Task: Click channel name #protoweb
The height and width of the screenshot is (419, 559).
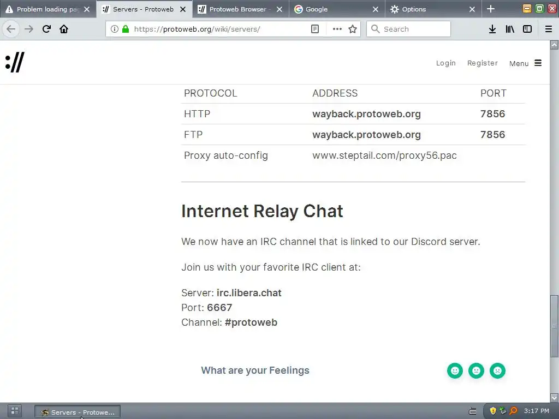Action: (x=251, y=322)
